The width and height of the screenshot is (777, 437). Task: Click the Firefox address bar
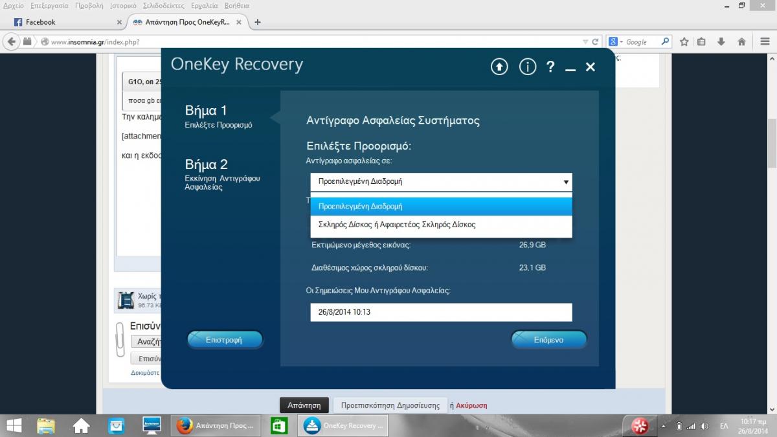[x=311, y=41]
